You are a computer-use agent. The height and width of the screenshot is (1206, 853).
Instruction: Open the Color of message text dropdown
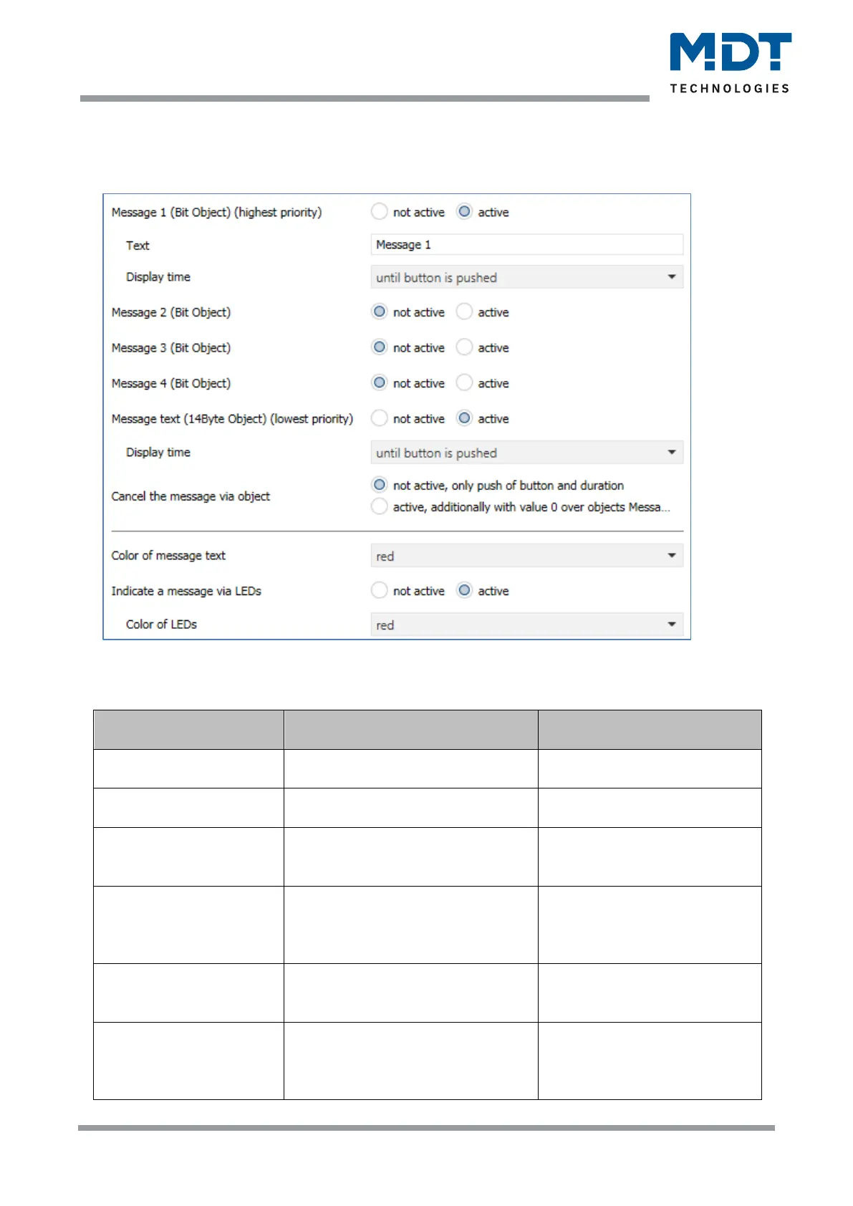(526, 556)
